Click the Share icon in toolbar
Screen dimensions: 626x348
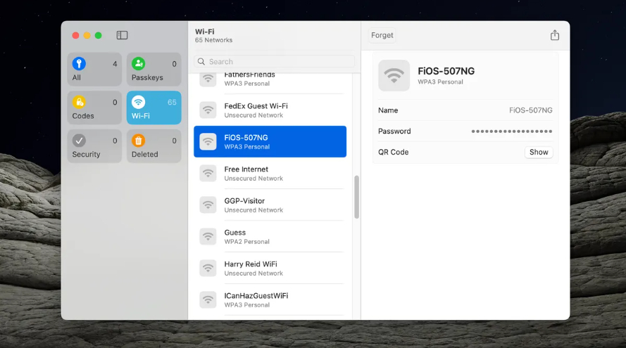pyautogui.click(x=554, y=35)
